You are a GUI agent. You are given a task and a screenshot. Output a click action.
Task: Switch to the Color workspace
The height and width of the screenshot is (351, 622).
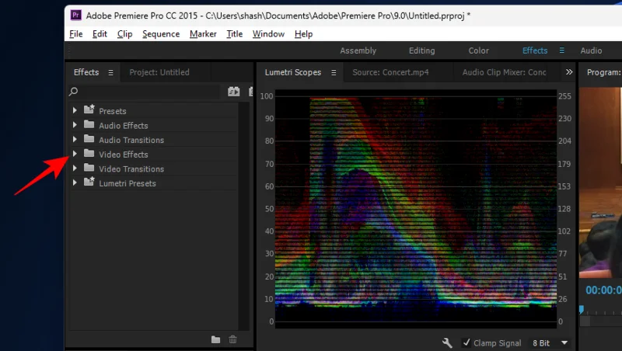pos(478,50)
